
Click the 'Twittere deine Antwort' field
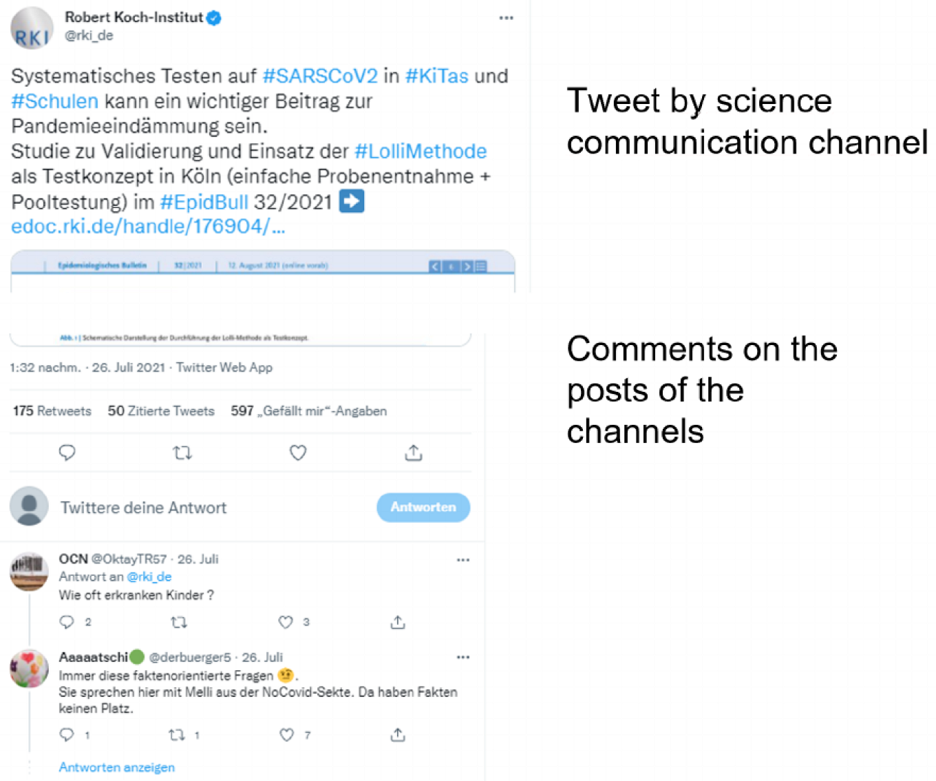(x=143, y=508)
